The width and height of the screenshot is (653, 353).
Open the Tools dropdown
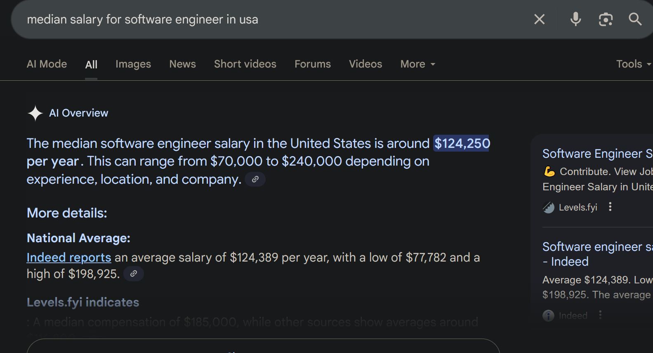coord(634,64)
